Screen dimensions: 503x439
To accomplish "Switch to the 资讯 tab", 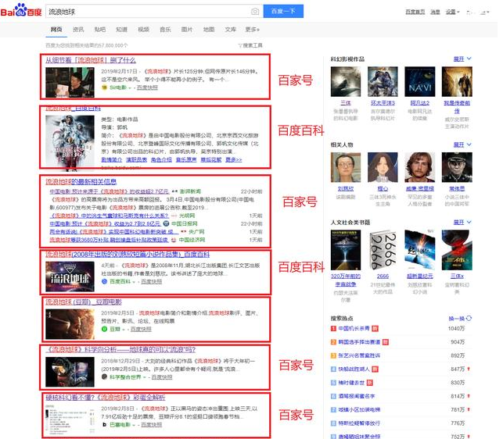I will pyautogui.click(x=78, y=30).
